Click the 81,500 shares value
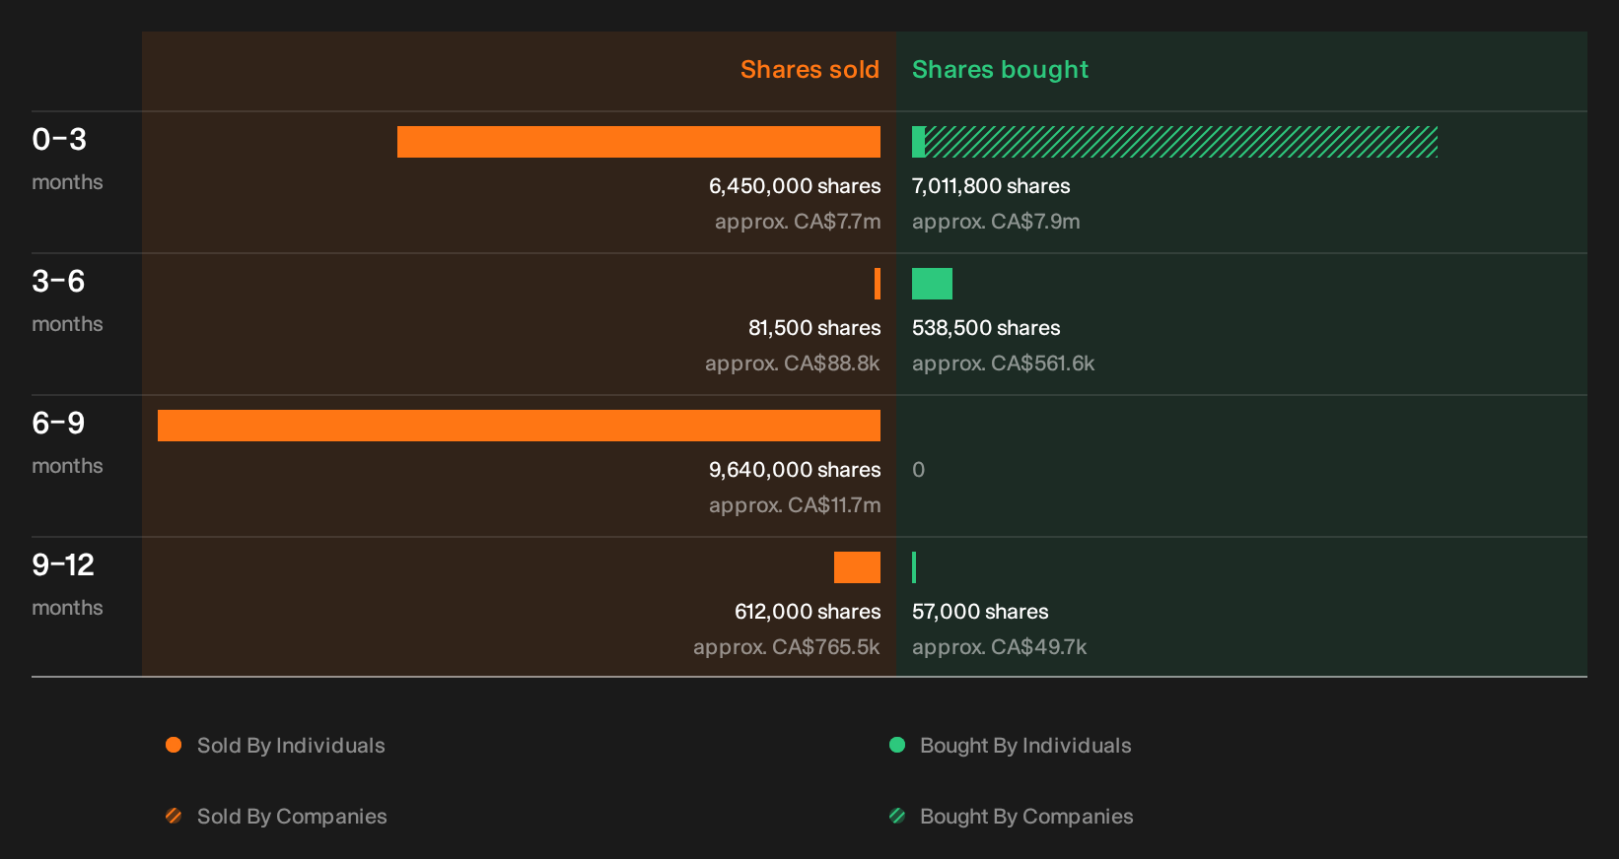Viewport: 1619px width, 859px height. [x=814, y=328]
